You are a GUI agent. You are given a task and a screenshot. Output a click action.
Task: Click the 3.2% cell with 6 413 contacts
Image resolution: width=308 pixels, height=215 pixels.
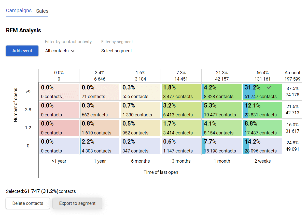(181, 110)
